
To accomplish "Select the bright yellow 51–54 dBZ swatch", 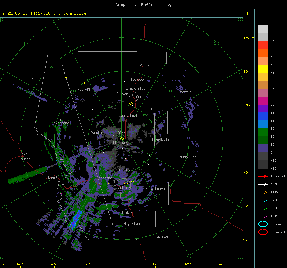I will 263,69.
